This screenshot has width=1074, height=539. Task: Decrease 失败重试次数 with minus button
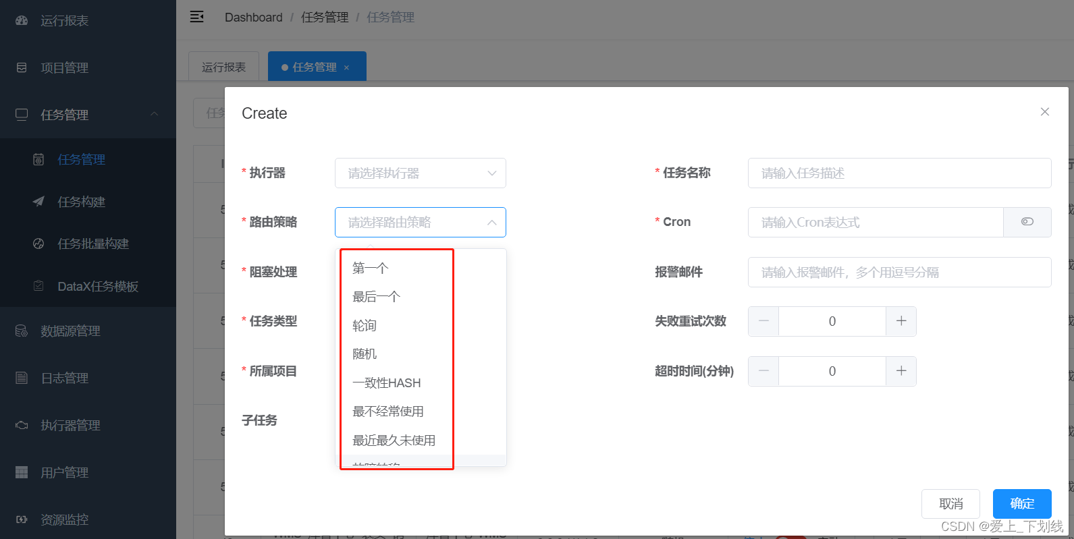pyautogui.click(x=763, y=321)
